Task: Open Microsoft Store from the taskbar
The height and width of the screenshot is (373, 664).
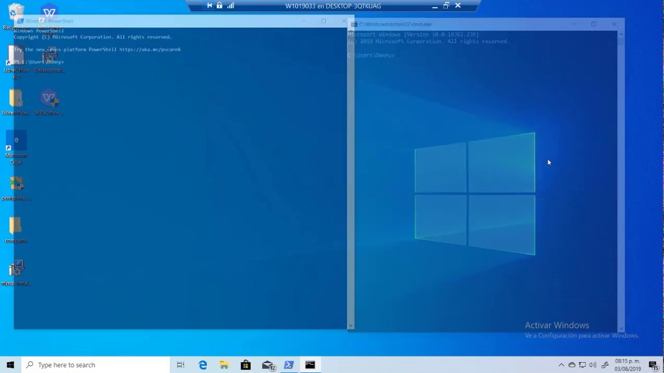Action: point(245,365)
